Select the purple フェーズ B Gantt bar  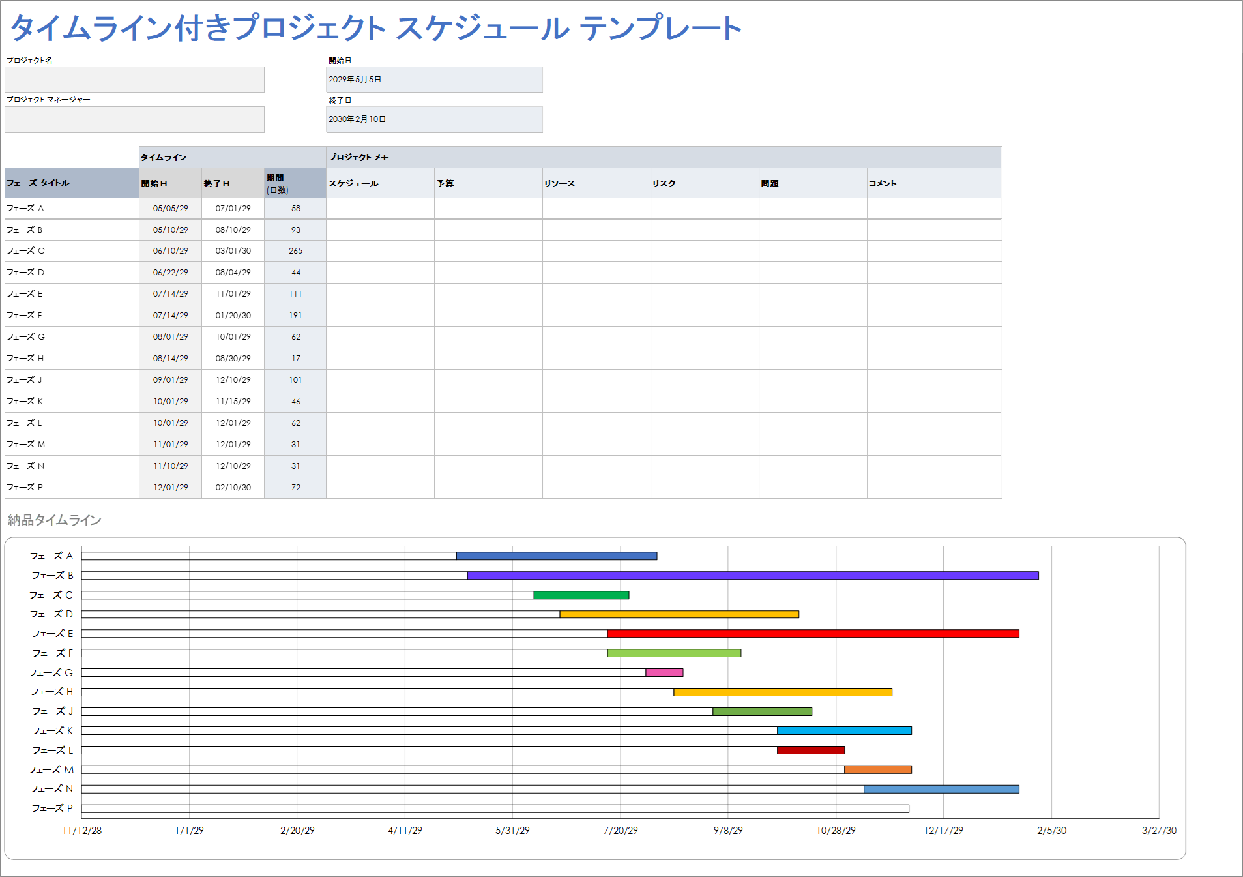coord(753,576)
